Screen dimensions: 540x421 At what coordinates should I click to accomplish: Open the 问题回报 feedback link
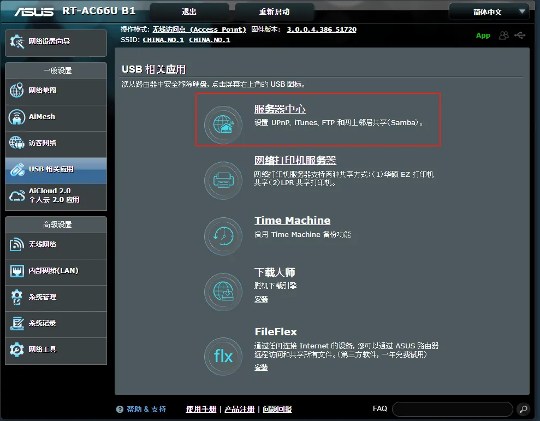click(277, 410)
